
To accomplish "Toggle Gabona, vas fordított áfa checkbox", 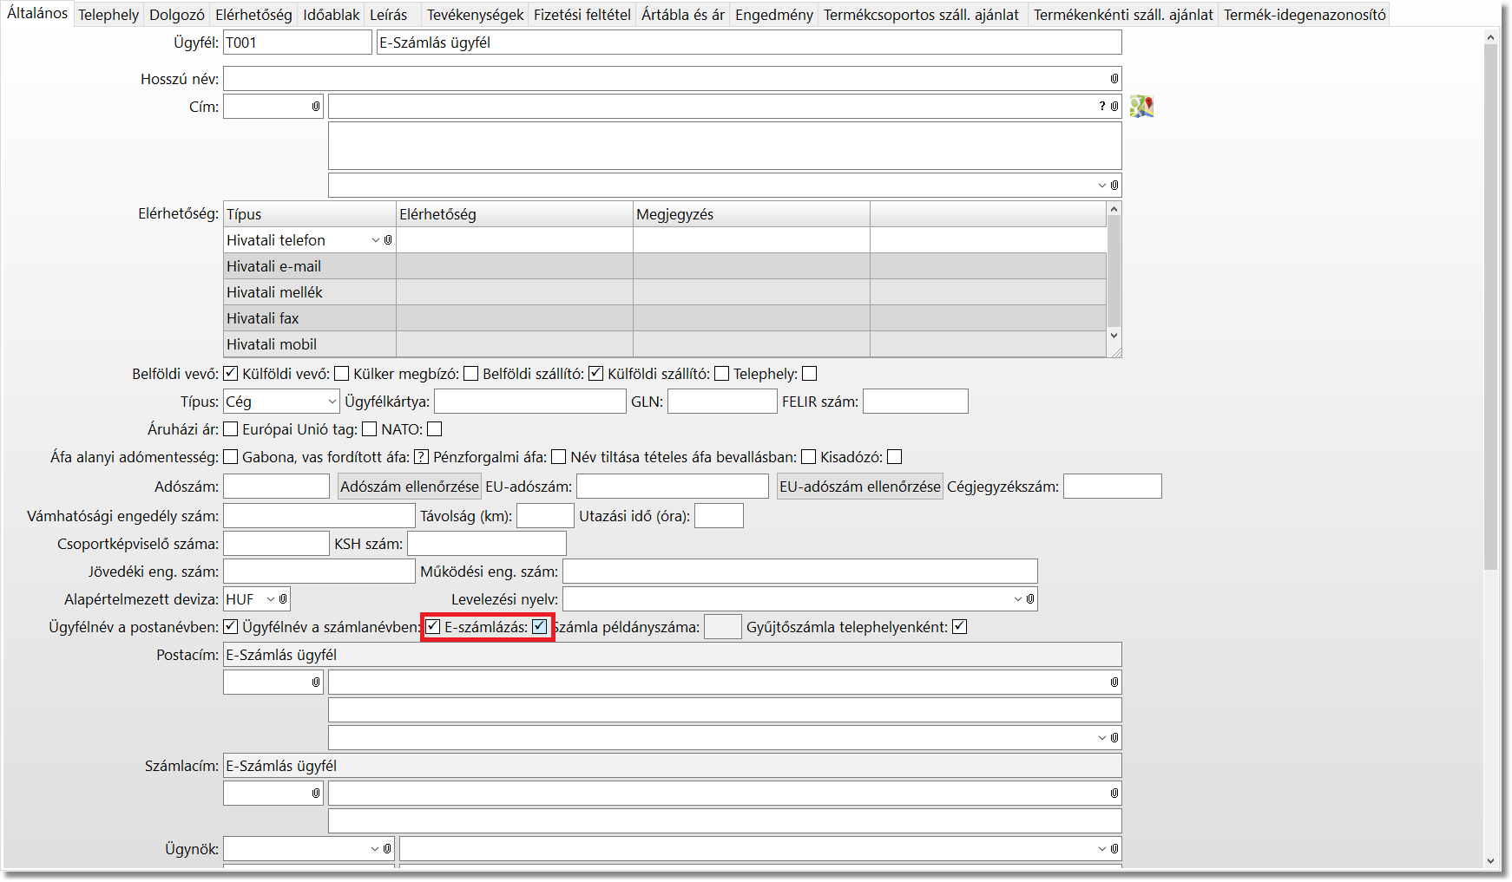I will 422,457.
